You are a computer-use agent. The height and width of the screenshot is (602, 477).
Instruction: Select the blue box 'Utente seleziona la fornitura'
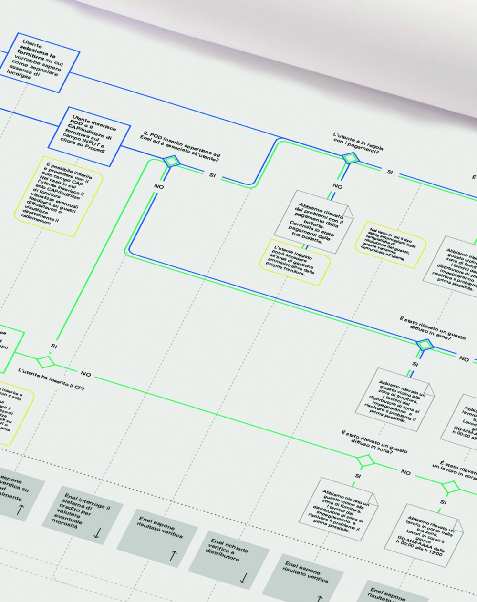[x=41, y=62]
